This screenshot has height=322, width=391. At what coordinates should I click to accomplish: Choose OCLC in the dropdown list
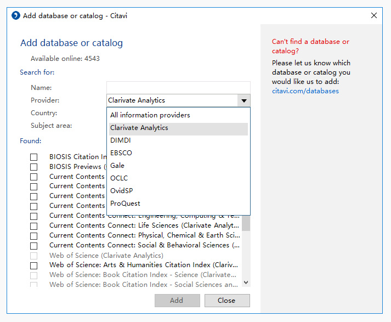tap(119, 178)
